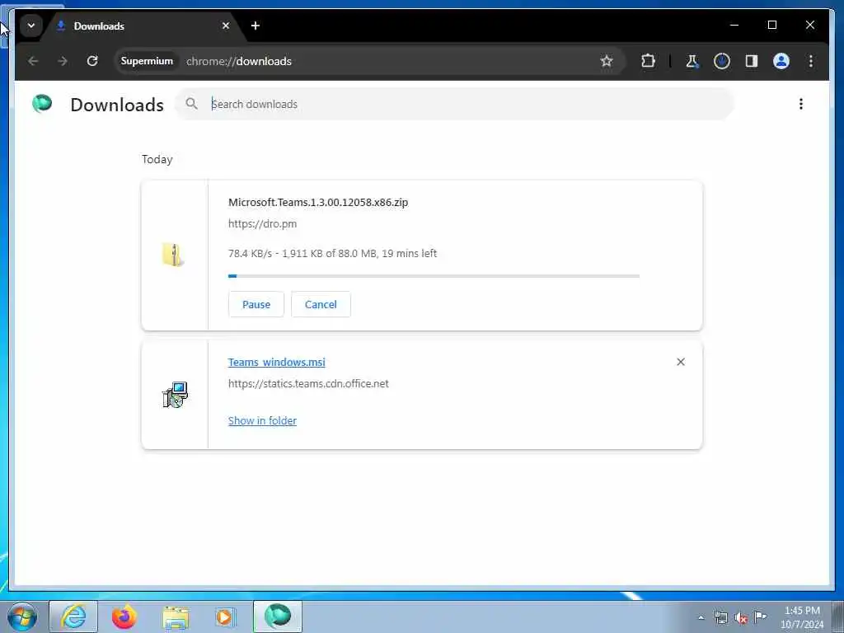Minimize the Supermium window

pyautogui.click(x=734, y=26)
